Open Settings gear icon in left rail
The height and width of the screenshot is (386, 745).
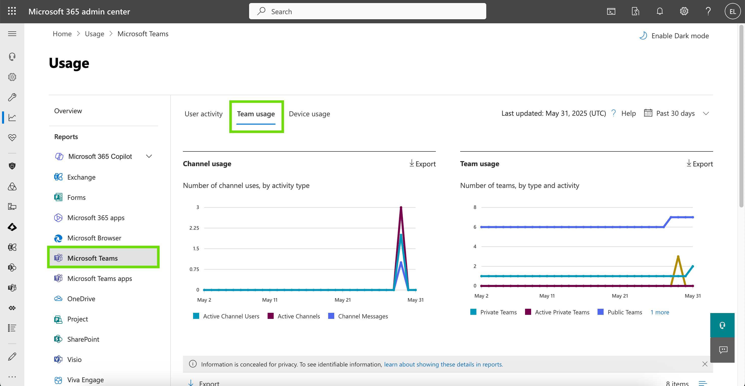[12, 77]
